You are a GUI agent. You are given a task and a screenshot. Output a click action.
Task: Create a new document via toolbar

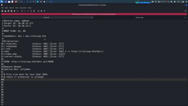(2, 11)
